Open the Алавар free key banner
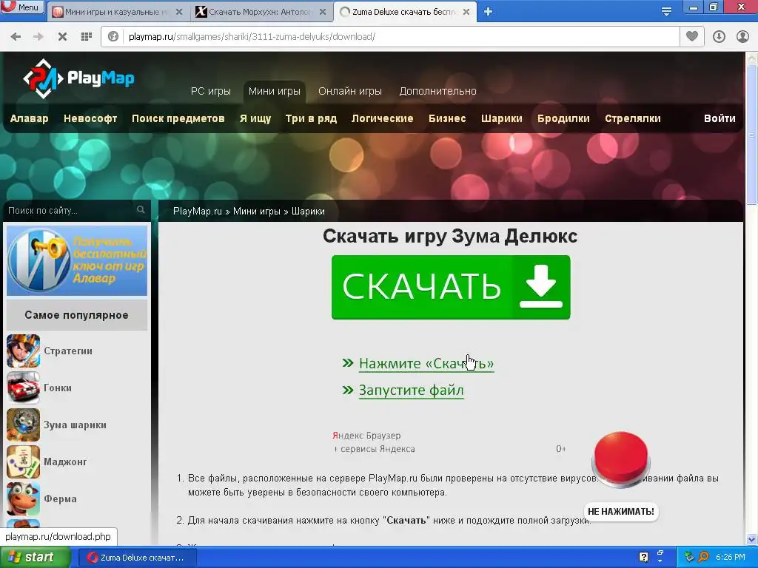This screenshot has height=568, width=758. coord(77,260)
